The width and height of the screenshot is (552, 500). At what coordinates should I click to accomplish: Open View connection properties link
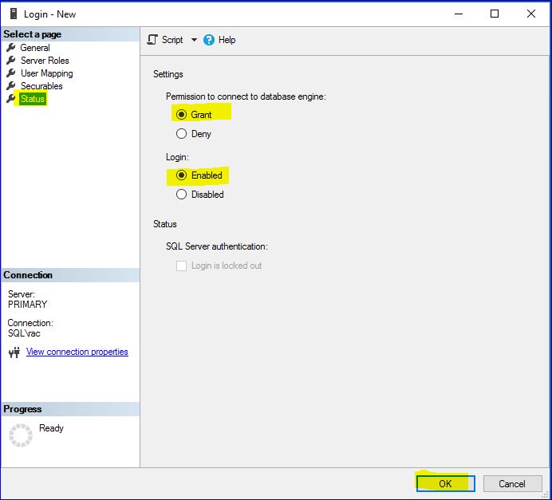[x=77, y=352]
